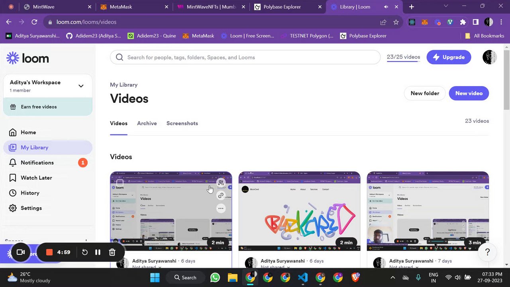Open a new browser tab

point(412,7)
